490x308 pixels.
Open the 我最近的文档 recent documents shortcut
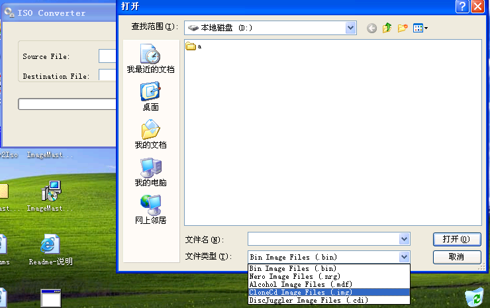[x=150, y=58]
